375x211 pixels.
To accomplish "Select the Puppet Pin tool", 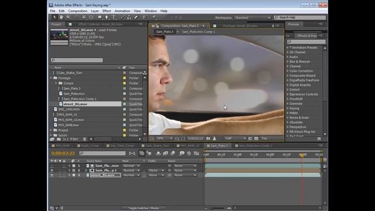I will [154, 17].
